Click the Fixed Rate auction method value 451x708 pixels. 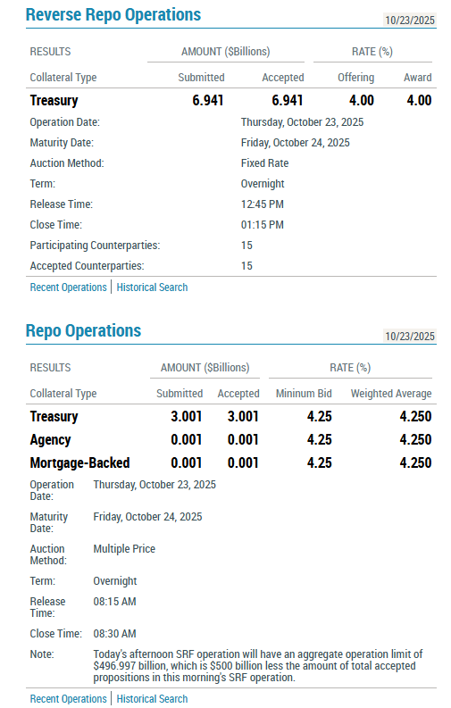click(x=264, y=163)
